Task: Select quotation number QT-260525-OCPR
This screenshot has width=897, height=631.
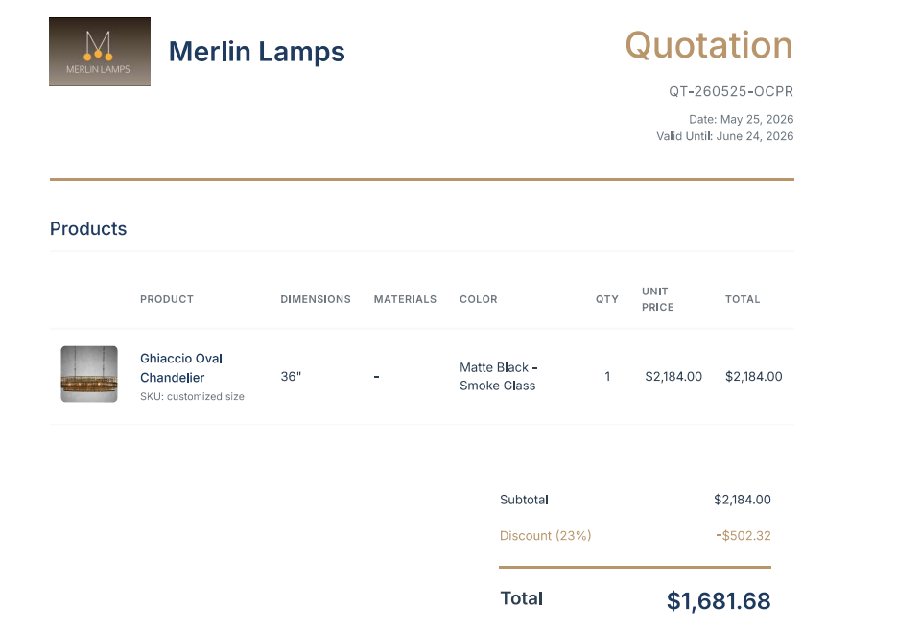Action: click(x=731, y=91)
